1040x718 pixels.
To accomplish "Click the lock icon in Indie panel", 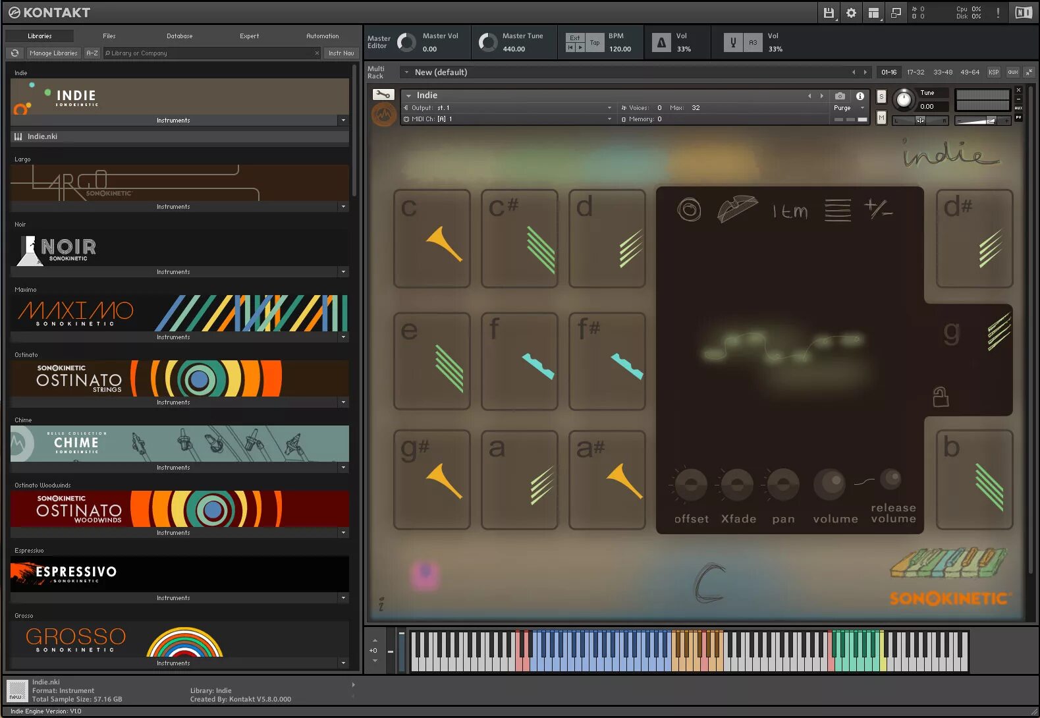I will coord(941,397).
